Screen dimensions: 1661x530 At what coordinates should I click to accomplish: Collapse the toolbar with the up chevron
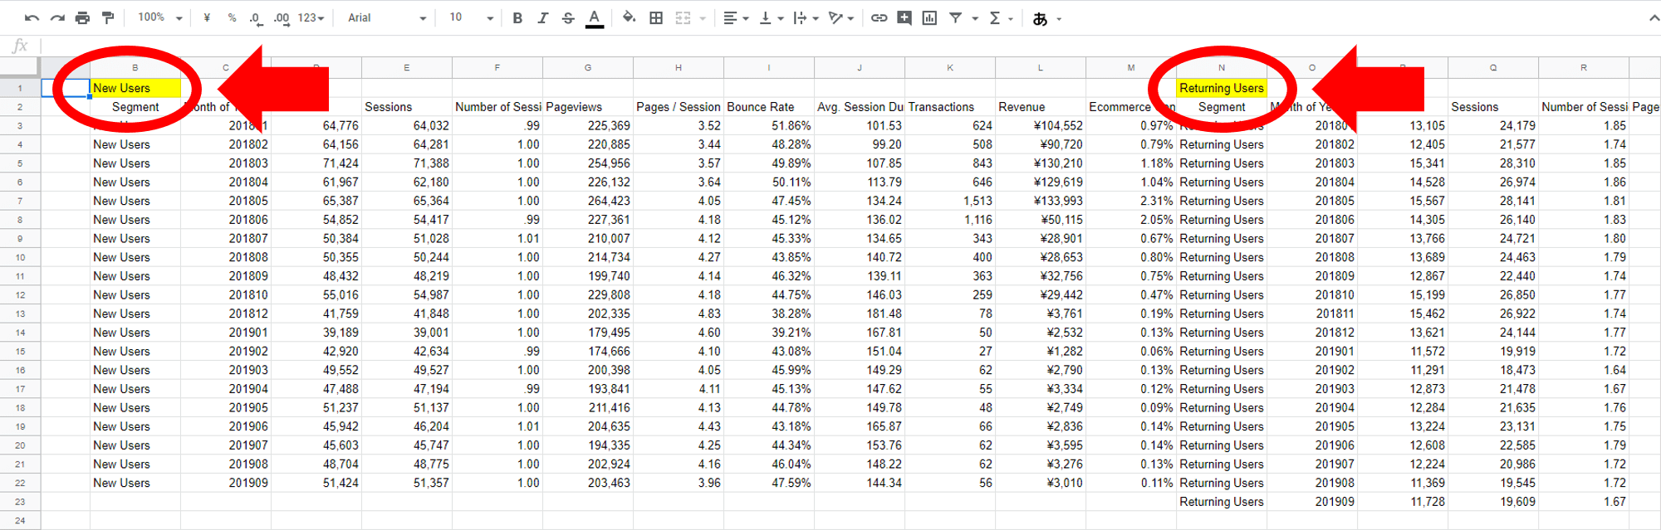[x=1653, y=17]
